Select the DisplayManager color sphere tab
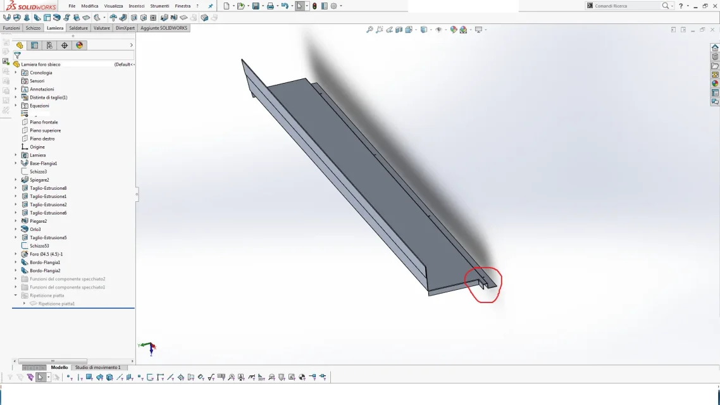720x405 pixels. pos(80,46)
